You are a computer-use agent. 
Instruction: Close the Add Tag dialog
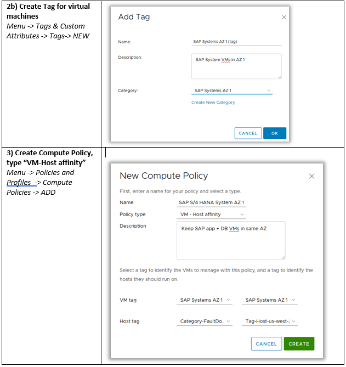click(283, 18)
